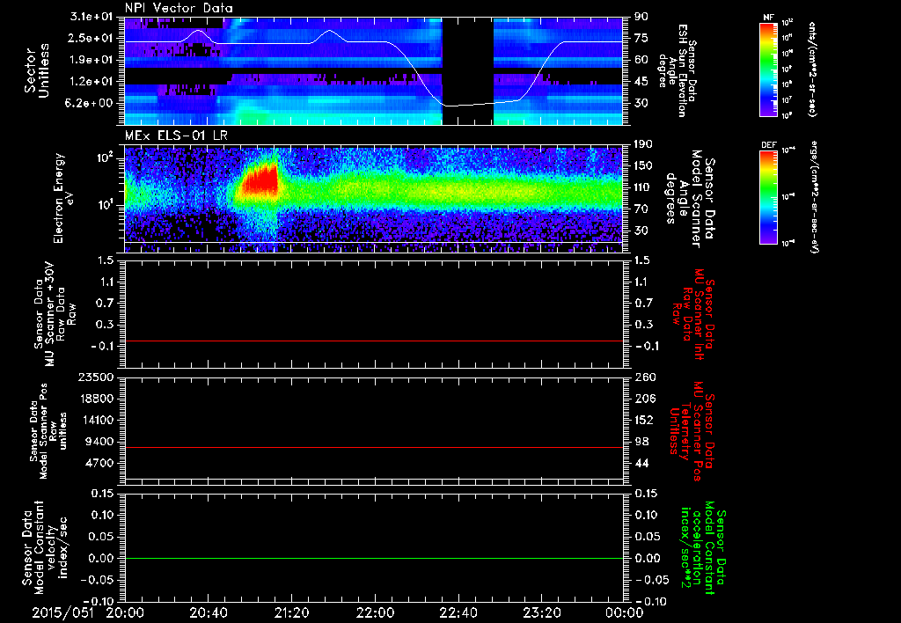Click the NF number-flux color bar

[768, 70]
